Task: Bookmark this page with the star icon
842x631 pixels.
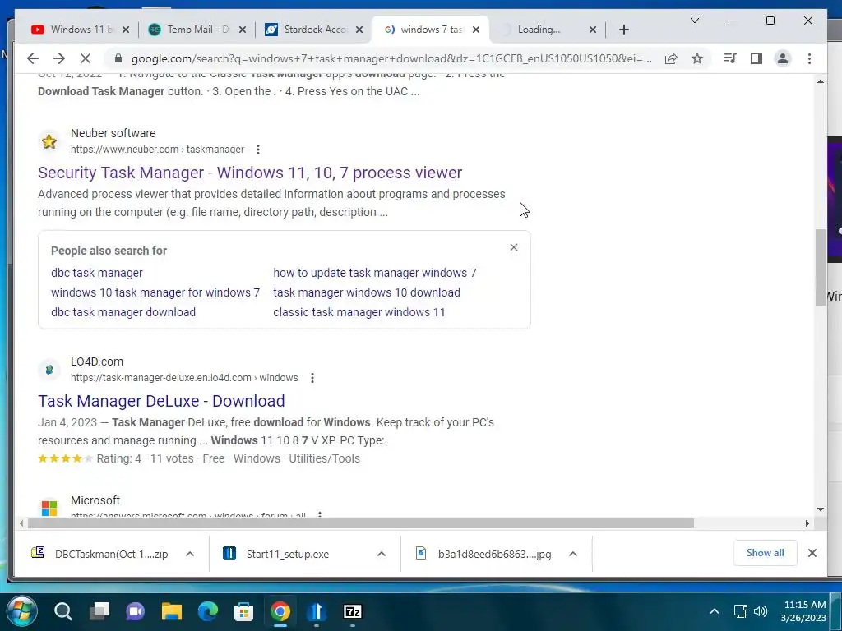Action: click(x=697, y=58)
